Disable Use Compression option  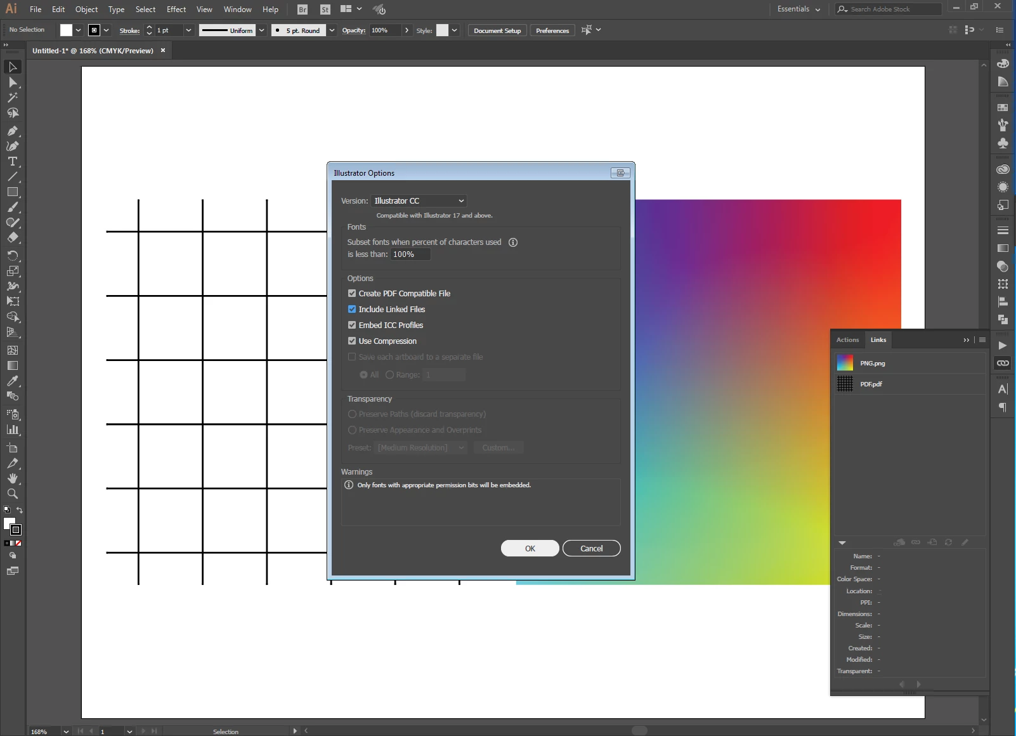pyautogui.click(x=352, y=341)
